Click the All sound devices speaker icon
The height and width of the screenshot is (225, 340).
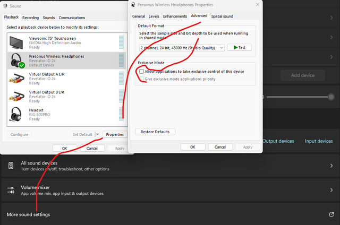(x=11, y=166)
